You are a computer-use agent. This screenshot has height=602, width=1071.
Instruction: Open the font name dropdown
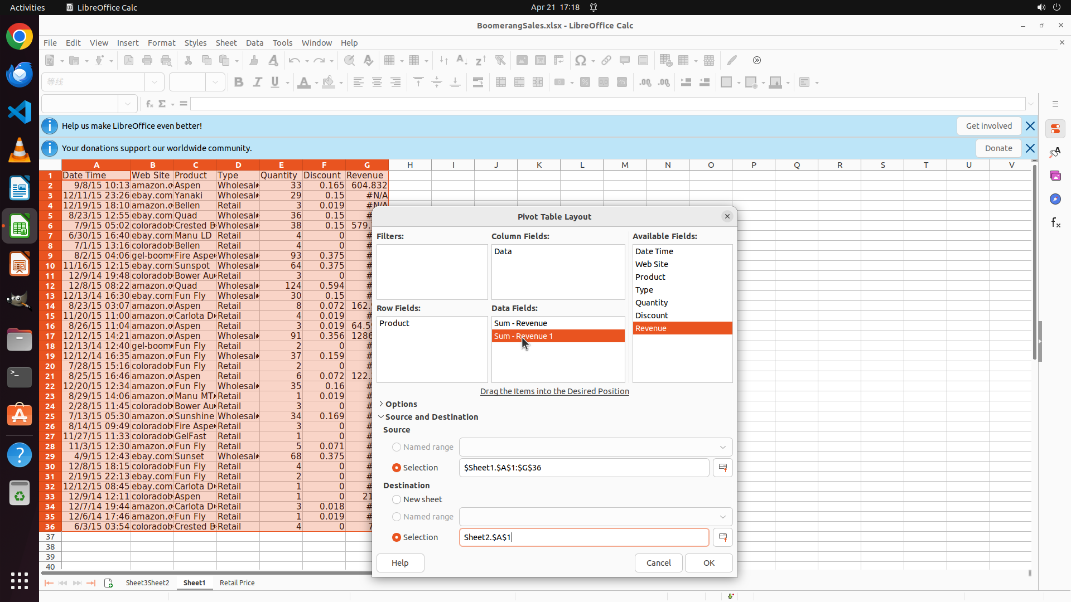point(155,82)
